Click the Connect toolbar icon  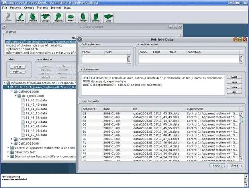click(8, 17)
